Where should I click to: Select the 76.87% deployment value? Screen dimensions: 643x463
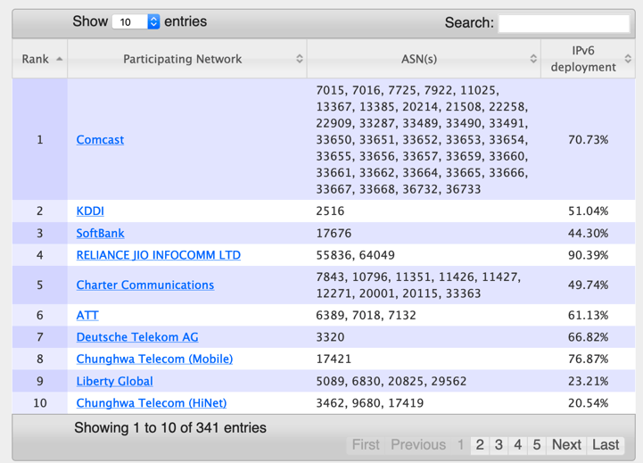(x=588, y=360)
